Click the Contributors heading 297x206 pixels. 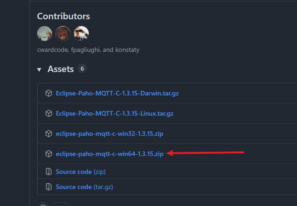63,16
